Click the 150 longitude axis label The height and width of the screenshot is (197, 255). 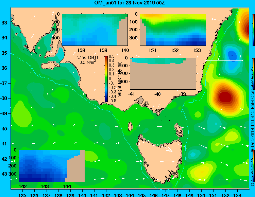[x=202, y=195]
